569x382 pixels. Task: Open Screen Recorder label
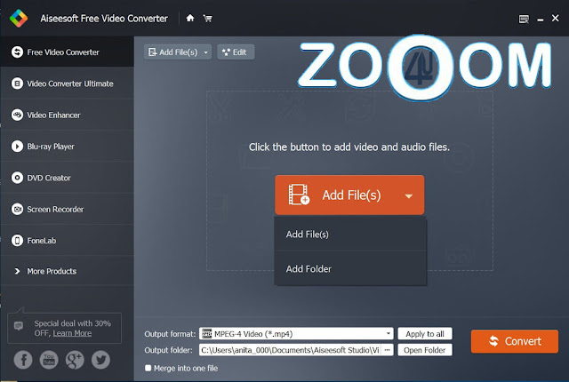point(55,209)
